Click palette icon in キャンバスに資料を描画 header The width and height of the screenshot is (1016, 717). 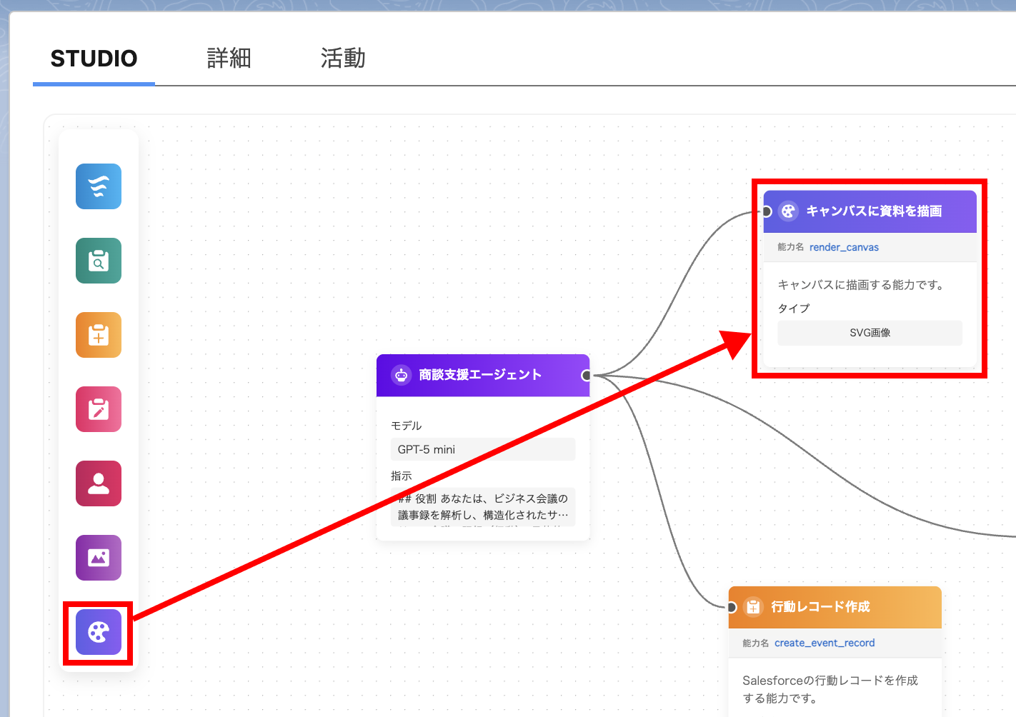pos(788,211)
